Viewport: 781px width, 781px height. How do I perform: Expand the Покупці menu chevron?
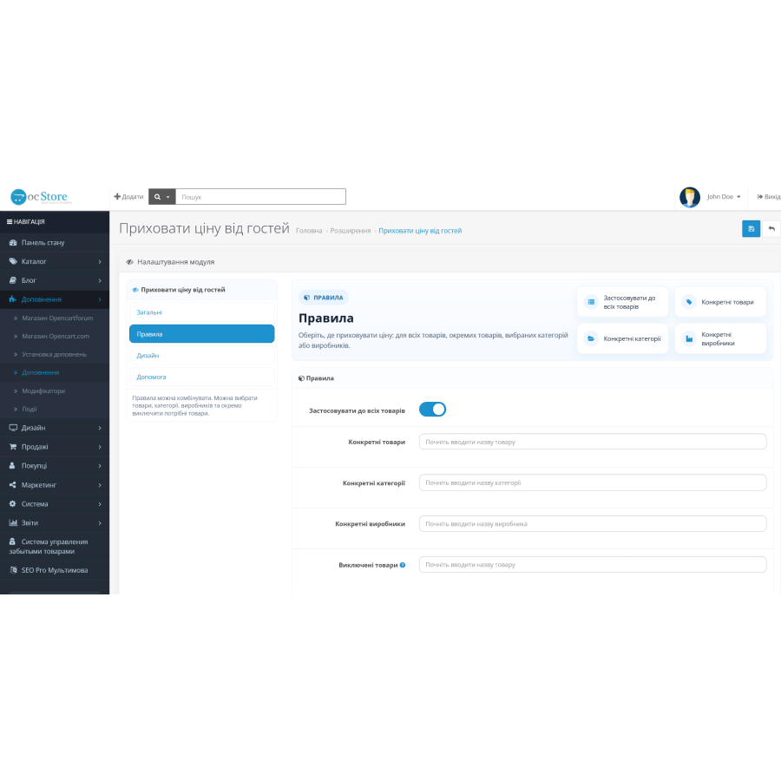(100, 466)
